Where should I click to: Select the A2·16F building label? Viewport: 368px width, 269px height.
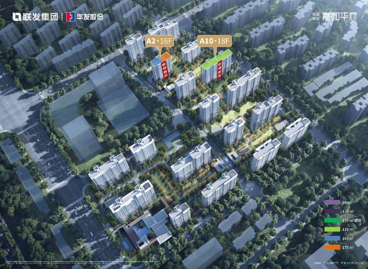coord(158,39)
